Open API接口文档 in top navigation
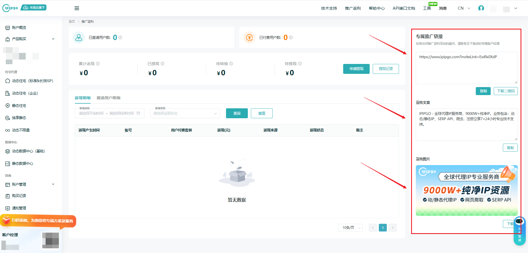The width and height of the screenshot is (528, 253). (x=404, y=8)
